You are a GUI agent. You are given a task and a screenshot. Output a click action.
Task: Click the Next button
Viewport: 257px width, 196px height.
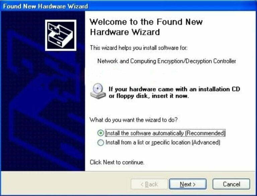[x=188, y=184]
